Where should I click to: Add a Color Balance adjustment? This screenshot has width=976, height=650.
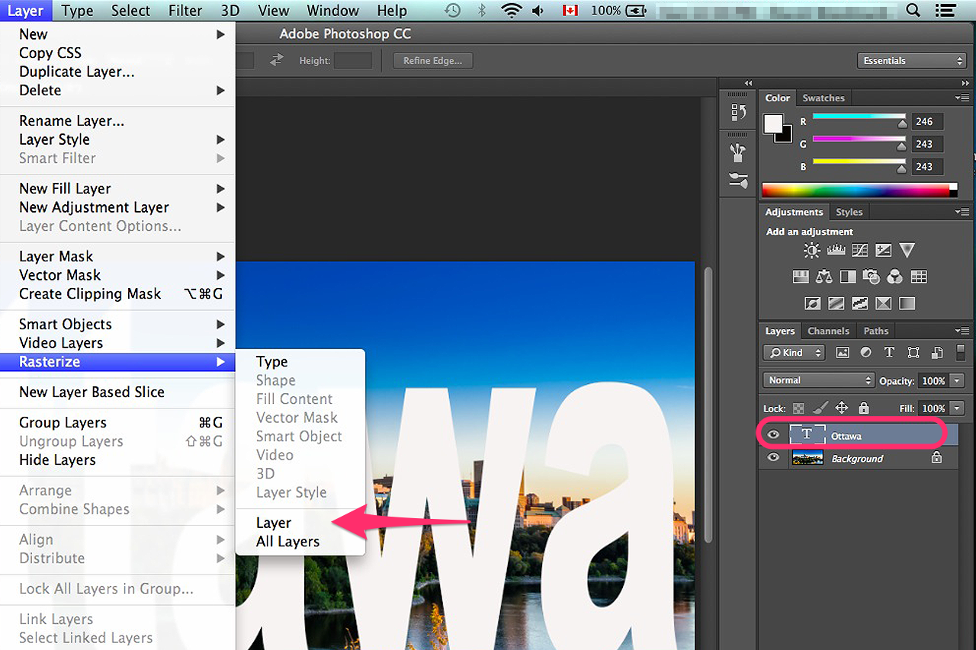pos(824,277)
